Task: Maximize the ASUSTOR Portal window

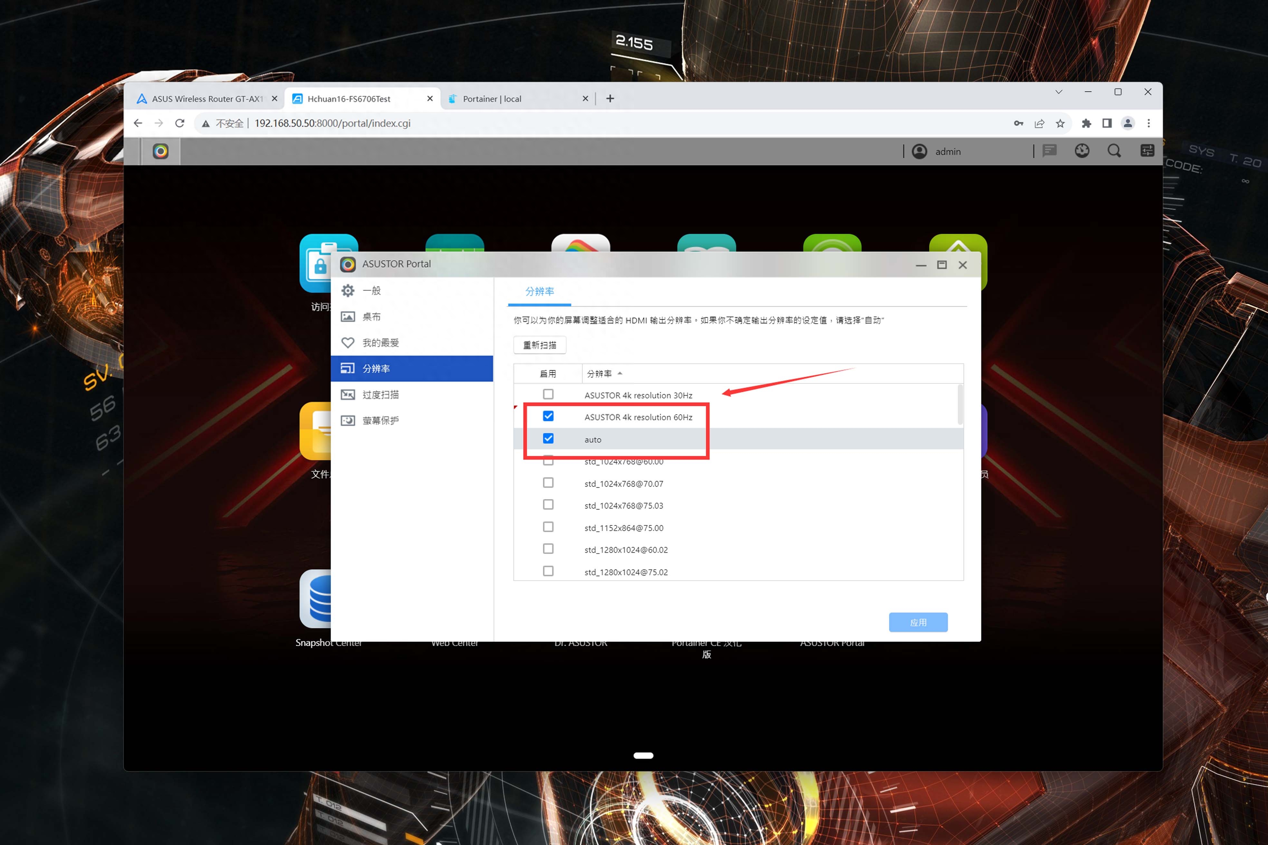Action: [942, 265]
